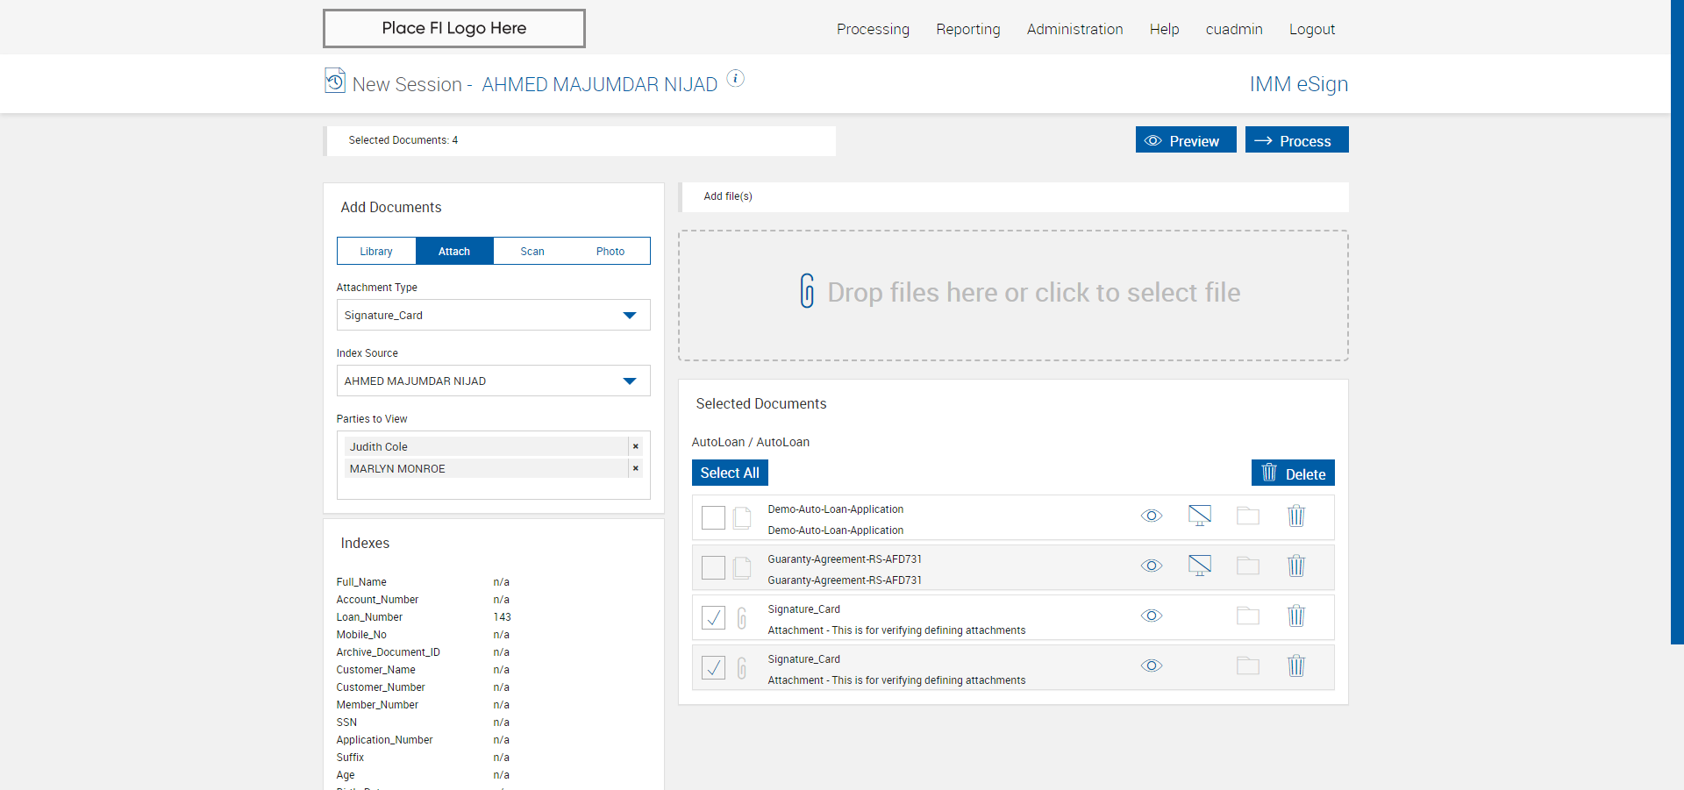
Task: Delete Demo-Auto-Loan-Application using its trash icon
Action: [x=1295, y=516]
